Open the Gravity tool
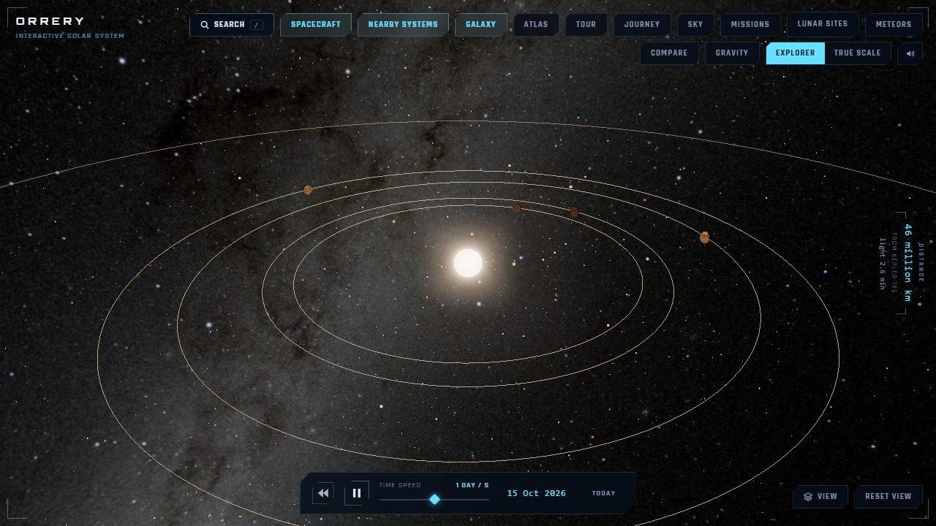Screen dimensions: 936x526 732,53
